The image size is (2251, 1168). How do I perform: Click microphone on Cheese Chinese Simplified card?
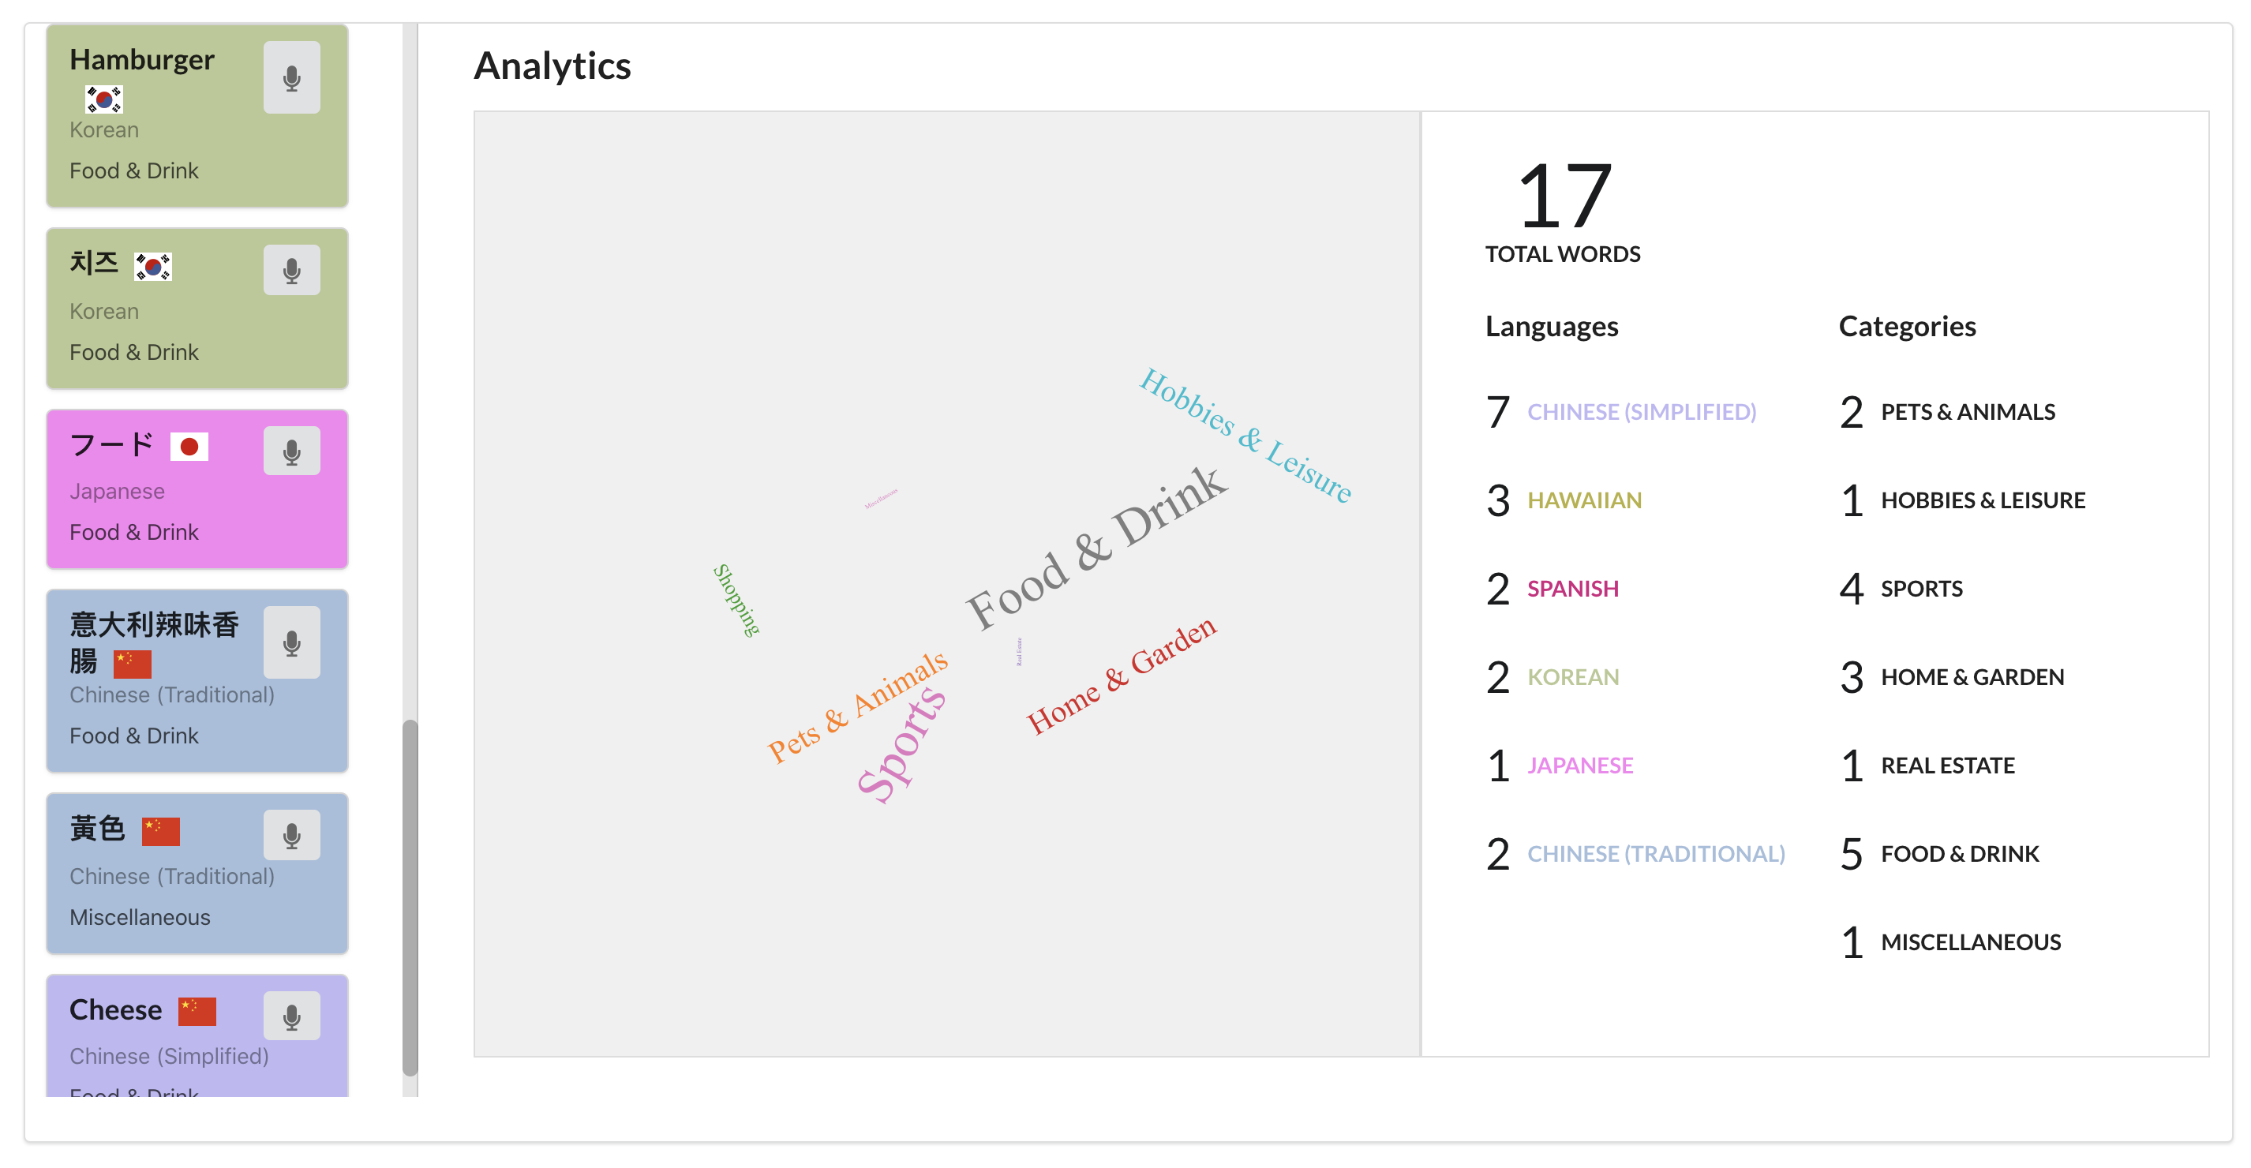(x=292, y=1015)
